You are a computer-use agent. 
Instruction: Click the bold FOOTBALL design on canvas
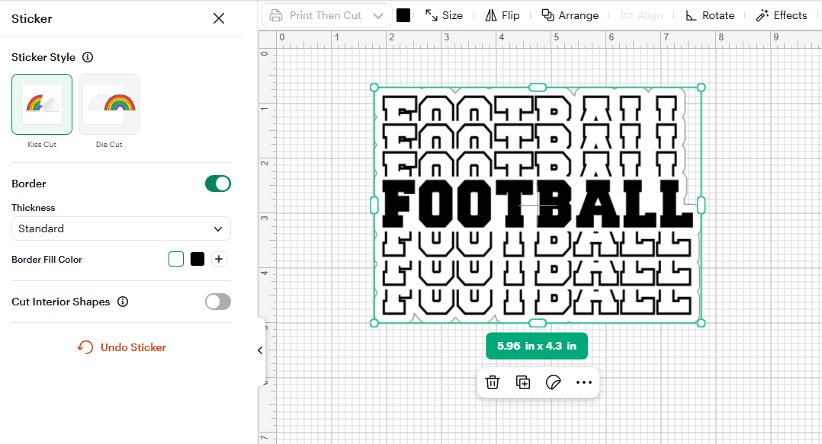click(537, 203)
